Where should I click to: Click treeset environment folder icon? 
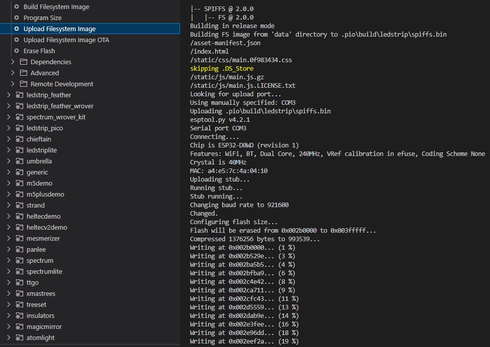pos(20,304)
